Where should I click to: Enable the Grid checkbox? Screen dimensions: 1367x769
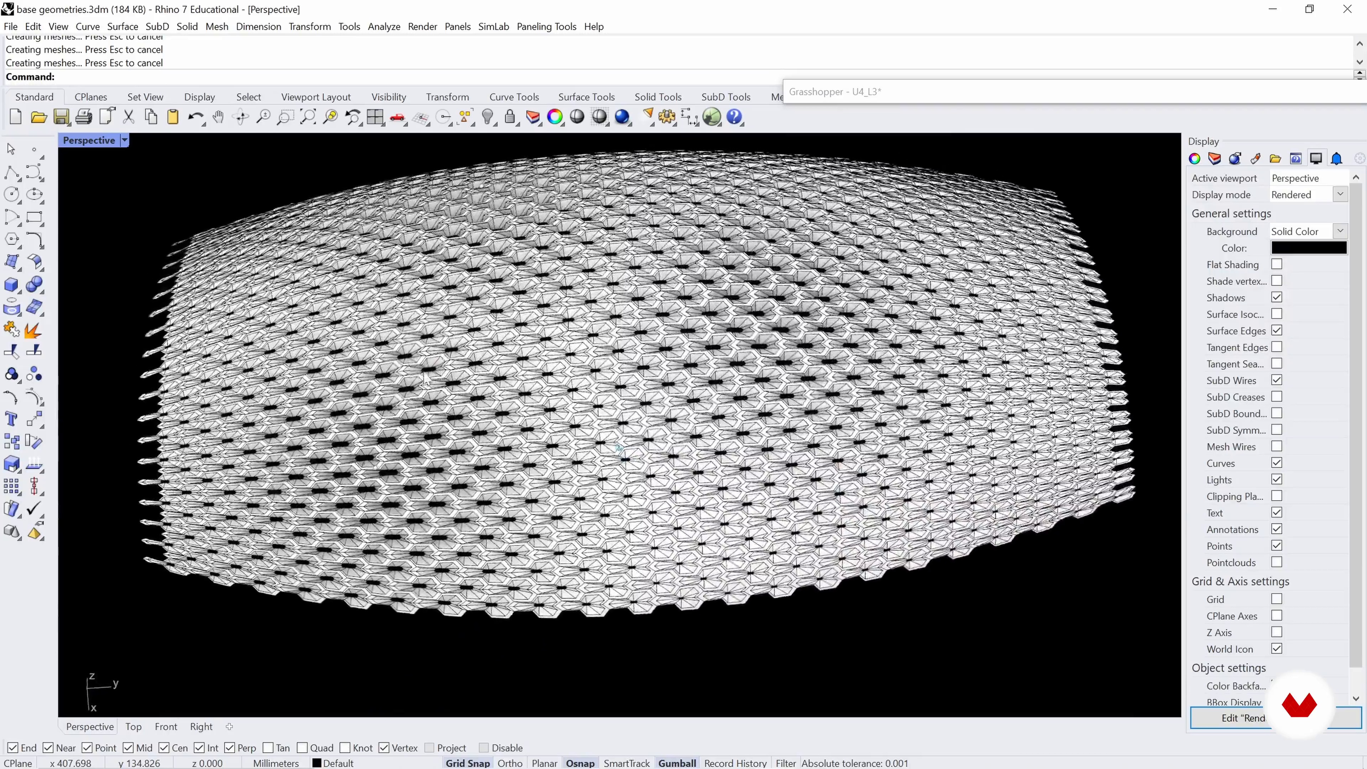[x=1277, y=598]
